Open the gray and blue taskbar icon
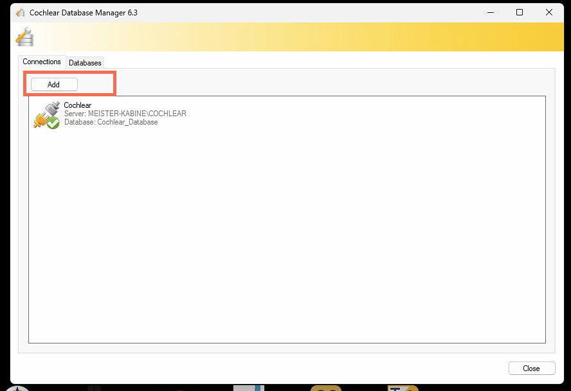The height and width of the screenshot is (391, 571). 249,388
